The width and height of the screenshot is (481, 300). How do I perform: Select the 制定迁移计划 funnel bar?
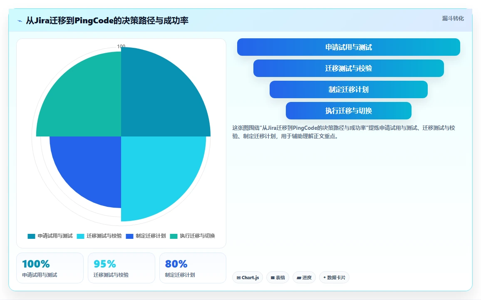pyautogui.click(x=349, y=89)
